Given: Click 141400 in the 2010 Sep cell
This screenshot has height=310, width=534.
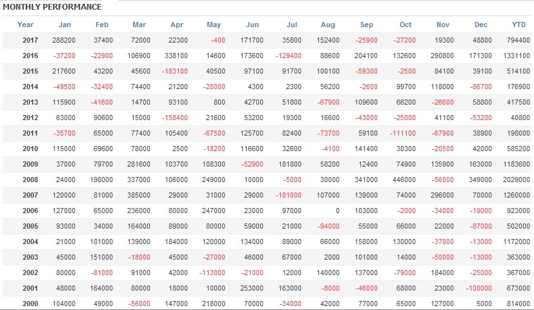Looking at the screenshot, I should 365,149.
